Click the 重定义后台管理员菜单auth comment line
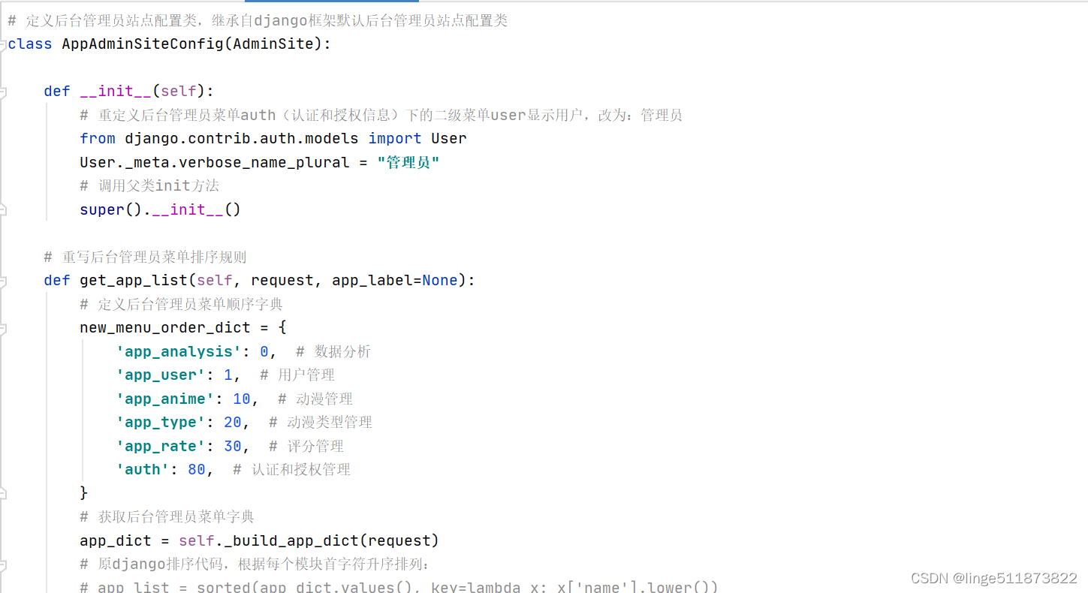 pyautogui.click(x=381, y=116)
